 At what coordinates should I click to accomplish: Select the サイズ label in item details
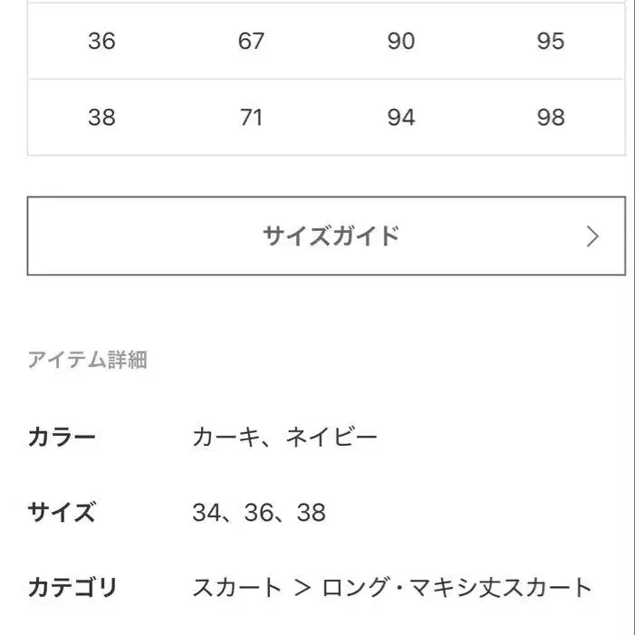pos(62,513)
